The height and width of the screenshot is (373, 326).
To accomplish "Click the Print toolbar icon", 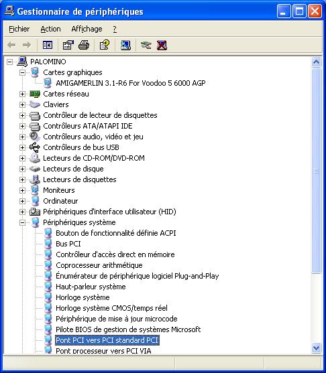I will click(84, 45).
